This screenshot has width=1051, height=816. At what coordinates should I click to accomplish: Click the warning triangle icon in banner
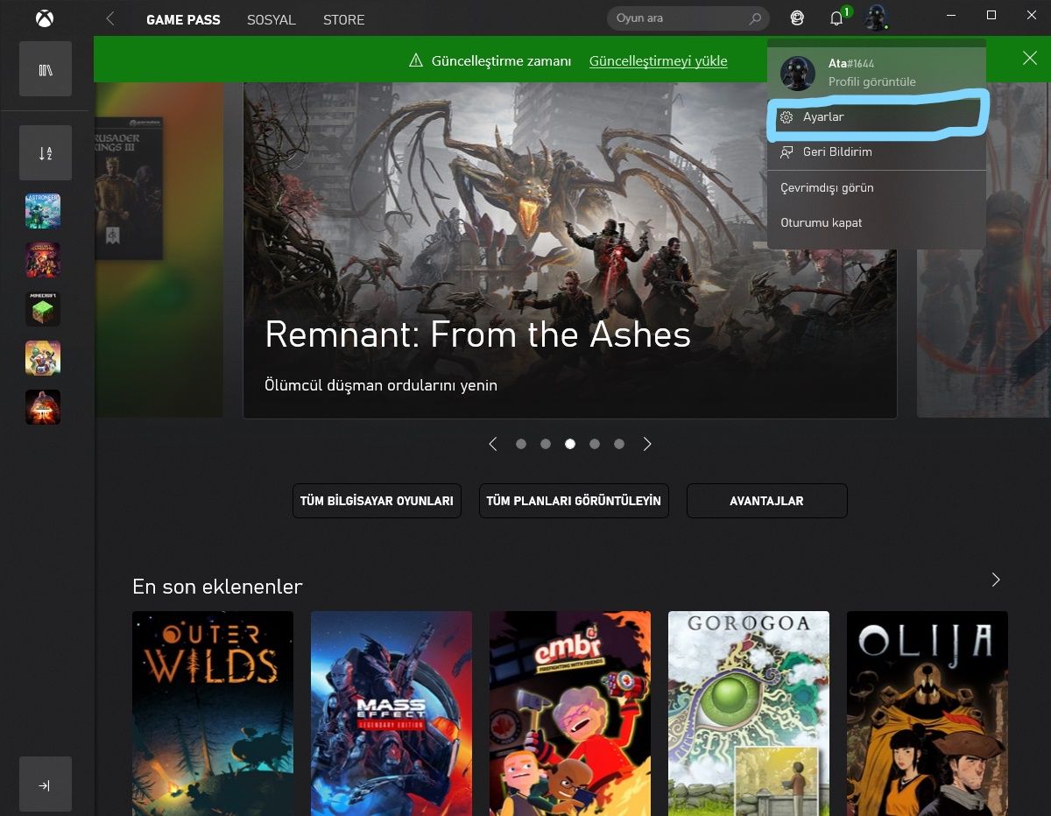pos(416,60)
